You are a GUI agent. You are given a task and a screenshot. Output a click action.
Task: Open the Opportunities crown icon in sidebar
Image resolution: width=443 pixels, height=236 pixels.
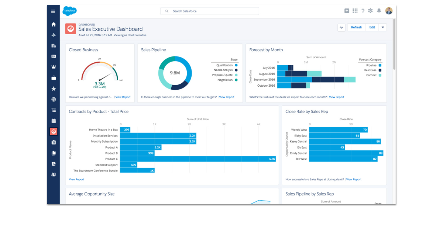pos(54,67)
